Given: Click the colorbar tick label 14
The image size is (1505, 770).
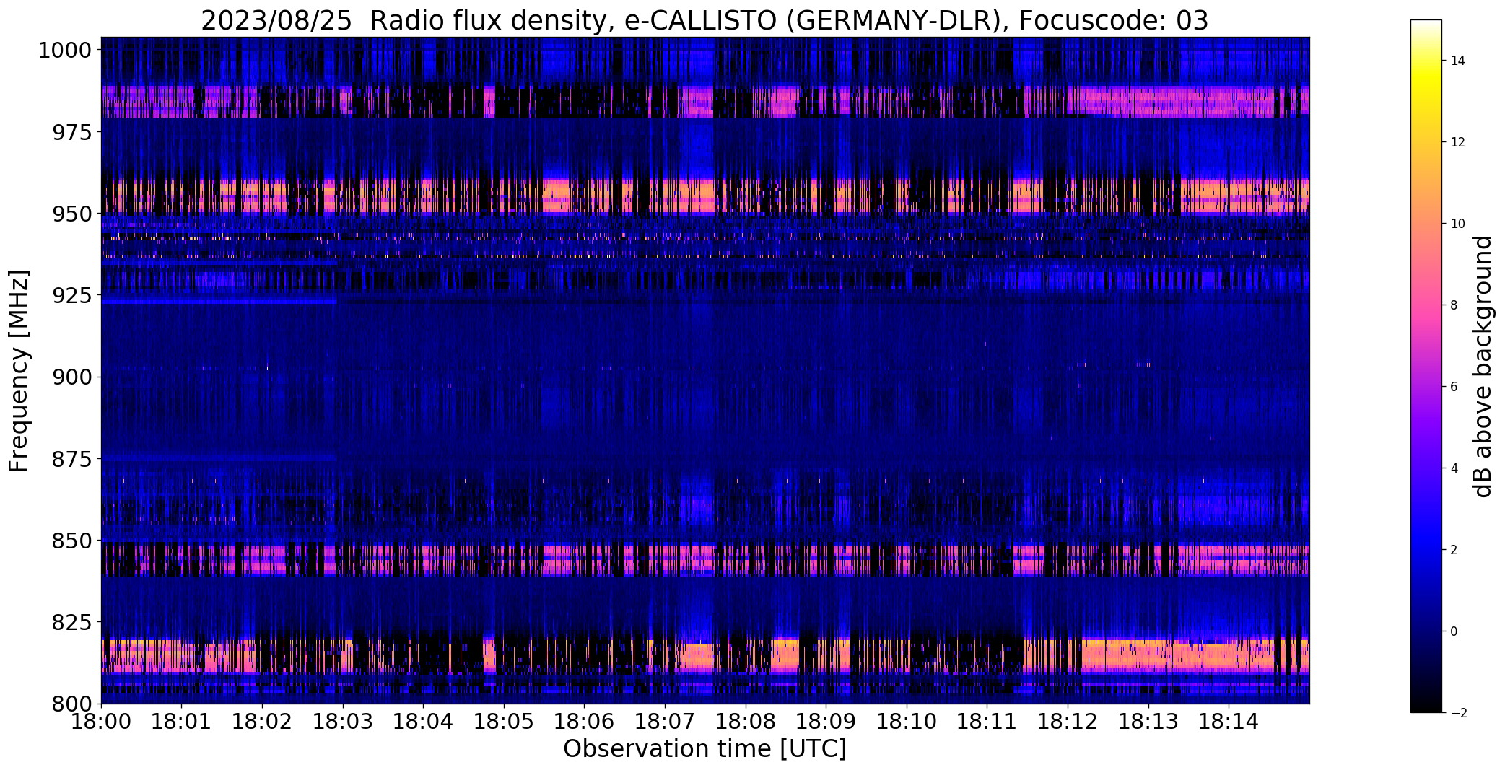Looking at the screenshot, I should [1457, 61].
